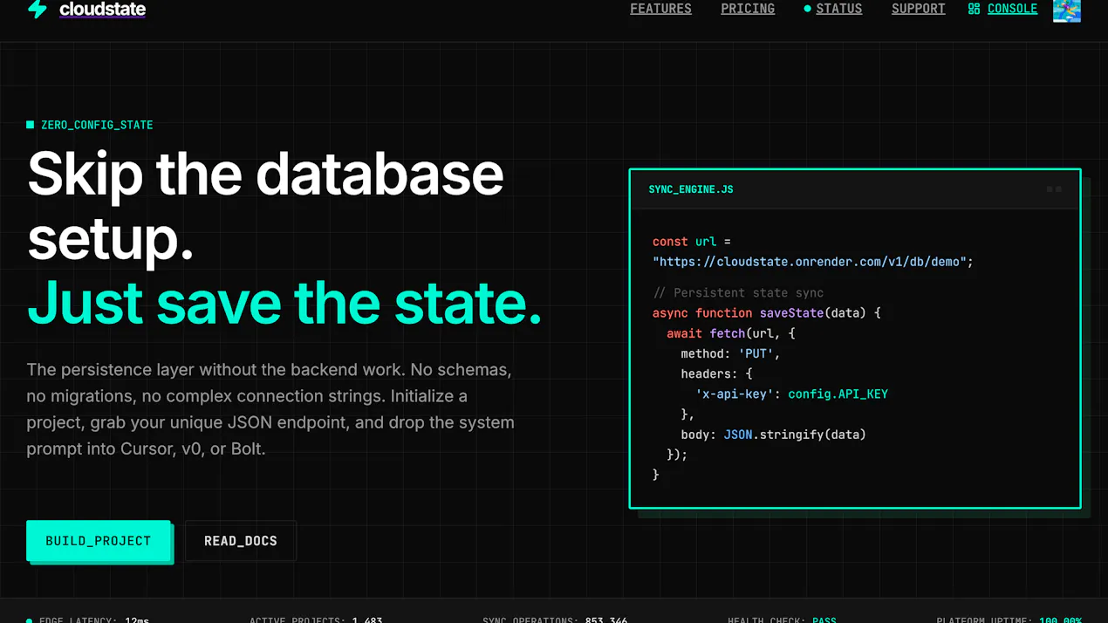Click the 'body: JSON.stringify(data)' line

774,435
